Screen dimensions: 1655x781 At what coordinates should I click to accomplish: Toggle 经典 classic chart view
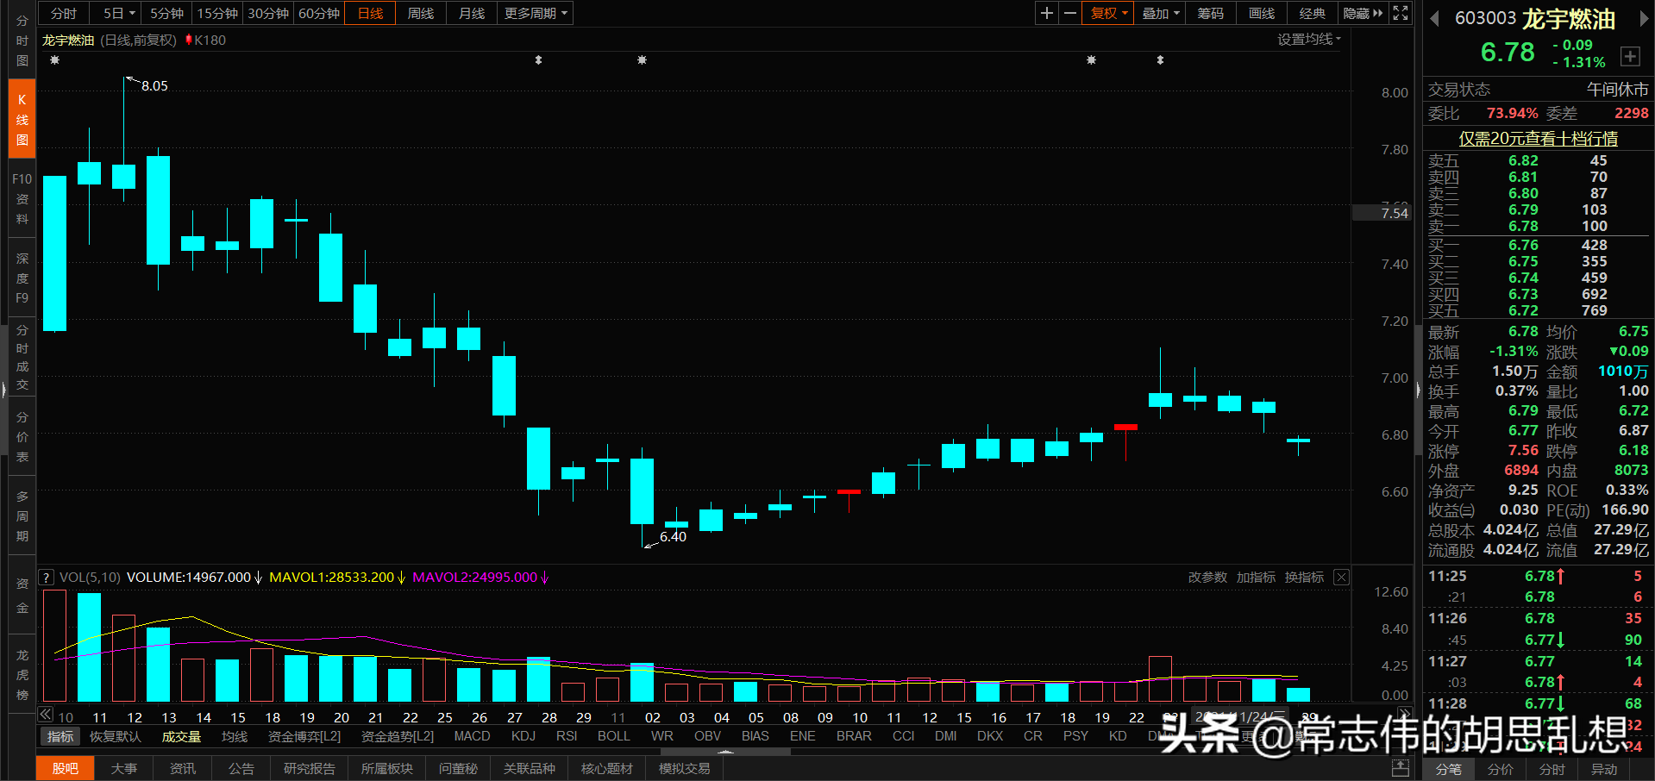(1312, 13)
